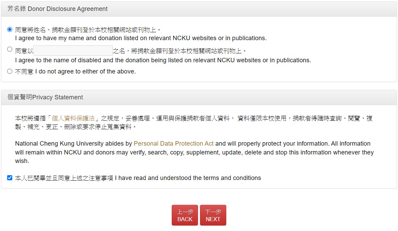Click the 同意將姓名、捐款金額刊登 Chinese label

pos(88,30)
